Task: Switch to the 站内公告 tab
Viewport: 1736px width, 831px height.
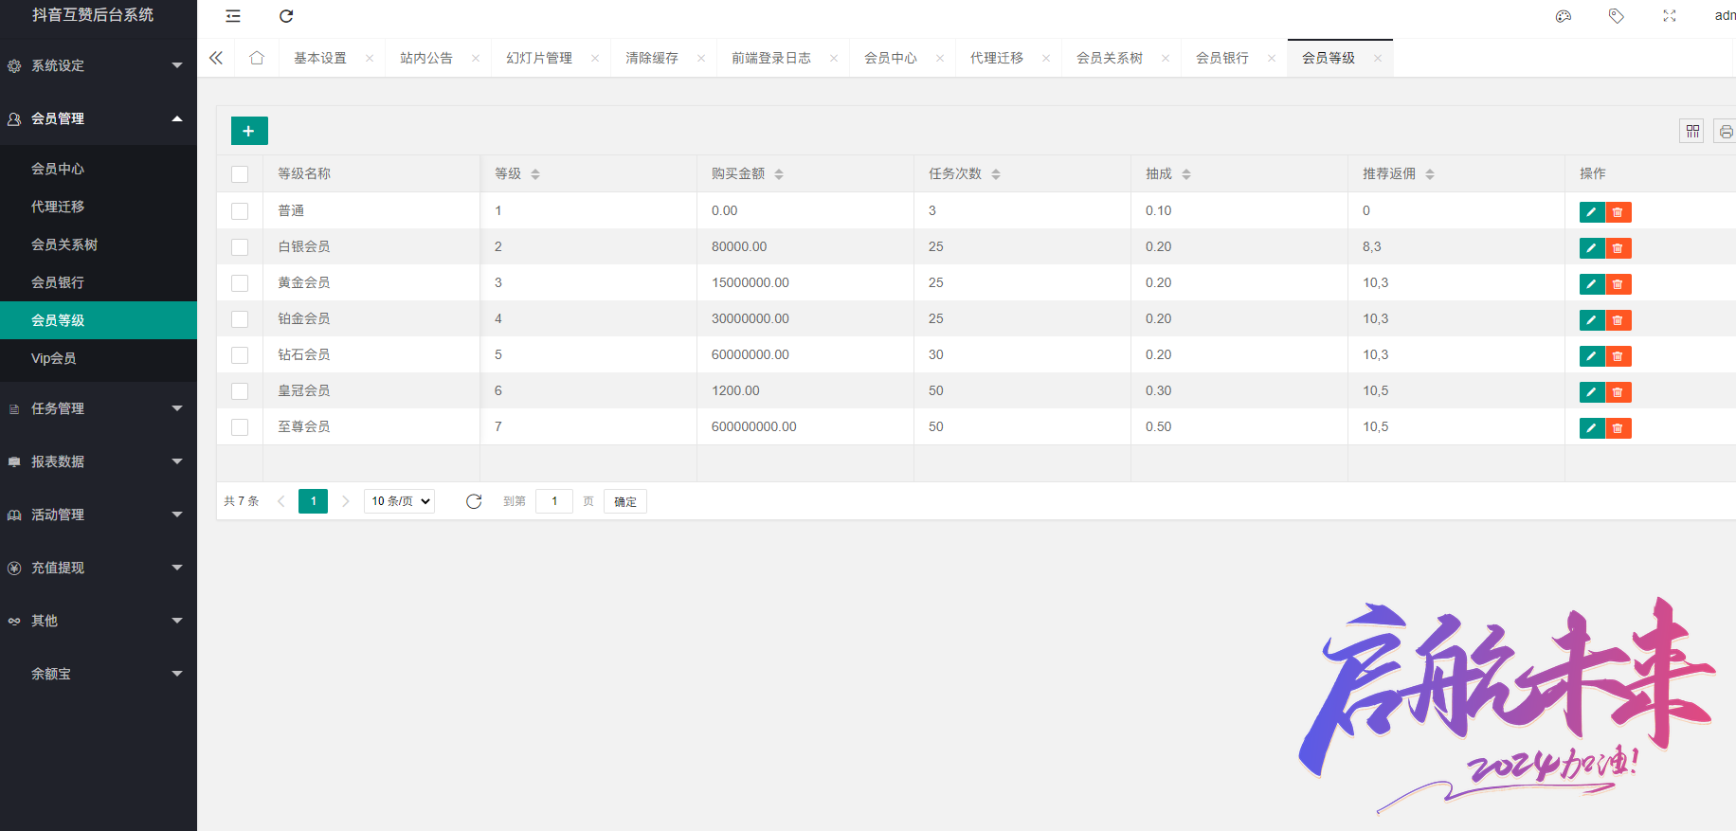Action: (x=426, y=58)
